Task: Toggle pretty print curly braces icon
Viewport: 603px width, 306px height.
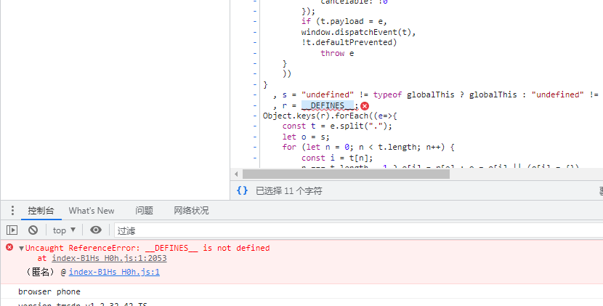Action: tap(242, 190)
